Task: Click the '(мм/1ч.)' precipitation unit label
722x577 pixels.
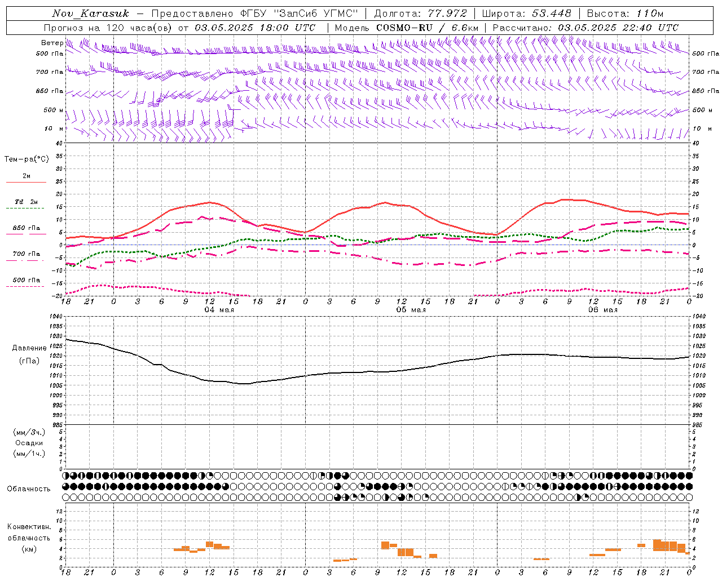Action: coord(29,454)
